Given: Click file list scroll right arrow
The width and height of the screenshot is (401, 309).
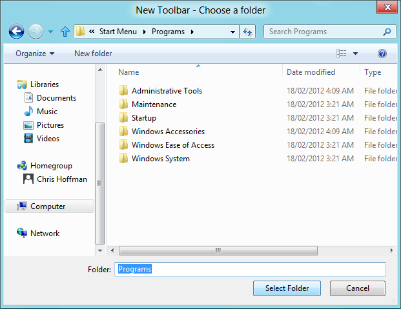Looking at the screenshot, I should point(391,250).
